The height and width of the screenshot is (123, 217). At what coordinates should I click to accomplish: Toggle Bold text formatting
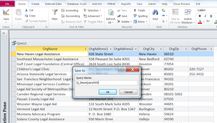200,16
